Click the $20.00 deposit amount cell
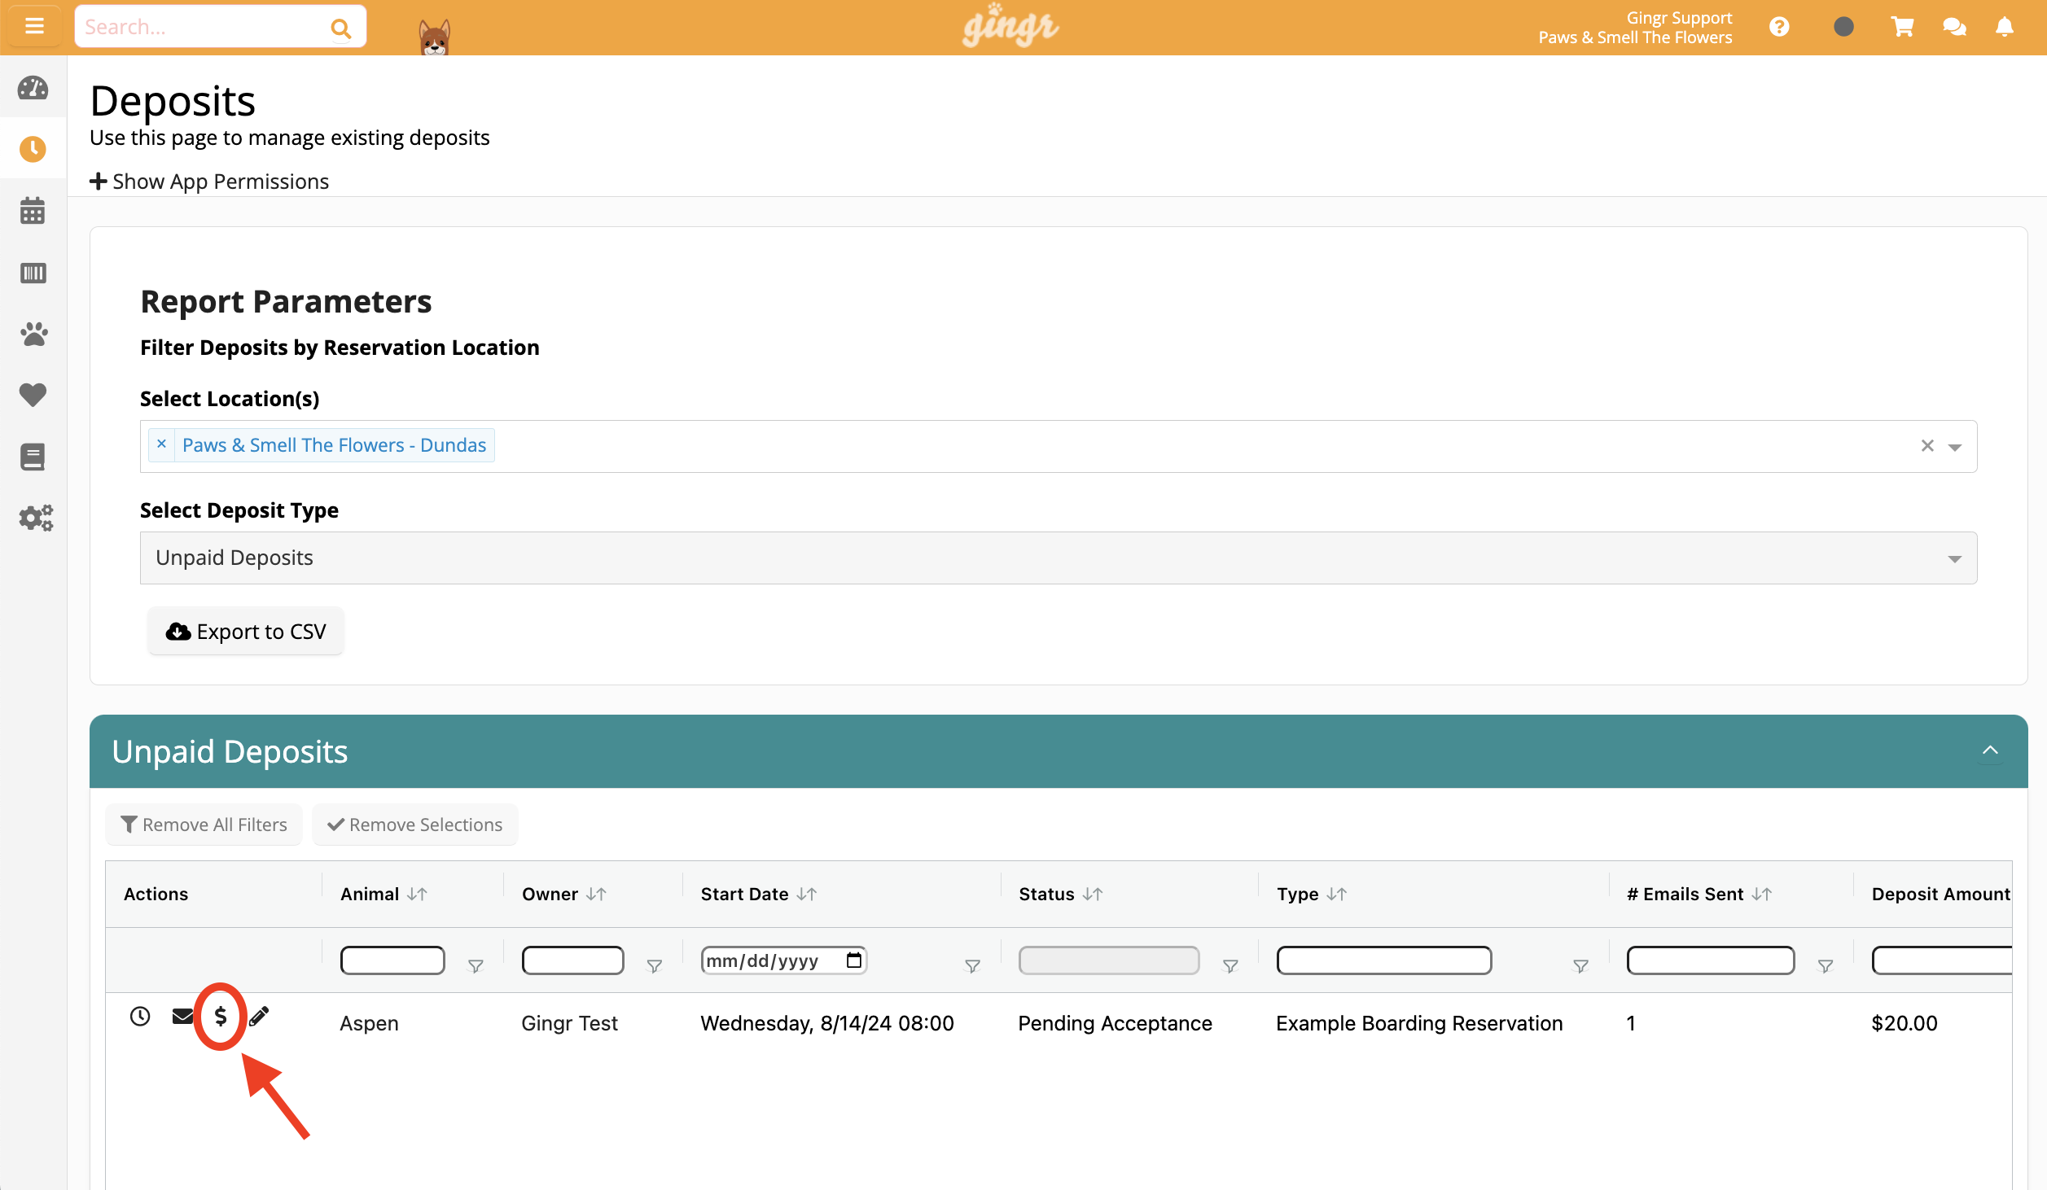This screenshot has height=1190, width=2047. 1904,1023
